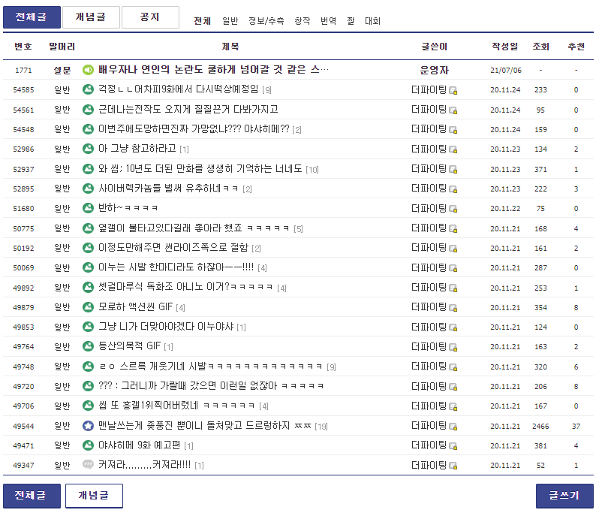The width and height of the screenshot is (599, 516).
Task: Click the 추천 column header
Action: [576, 47]
